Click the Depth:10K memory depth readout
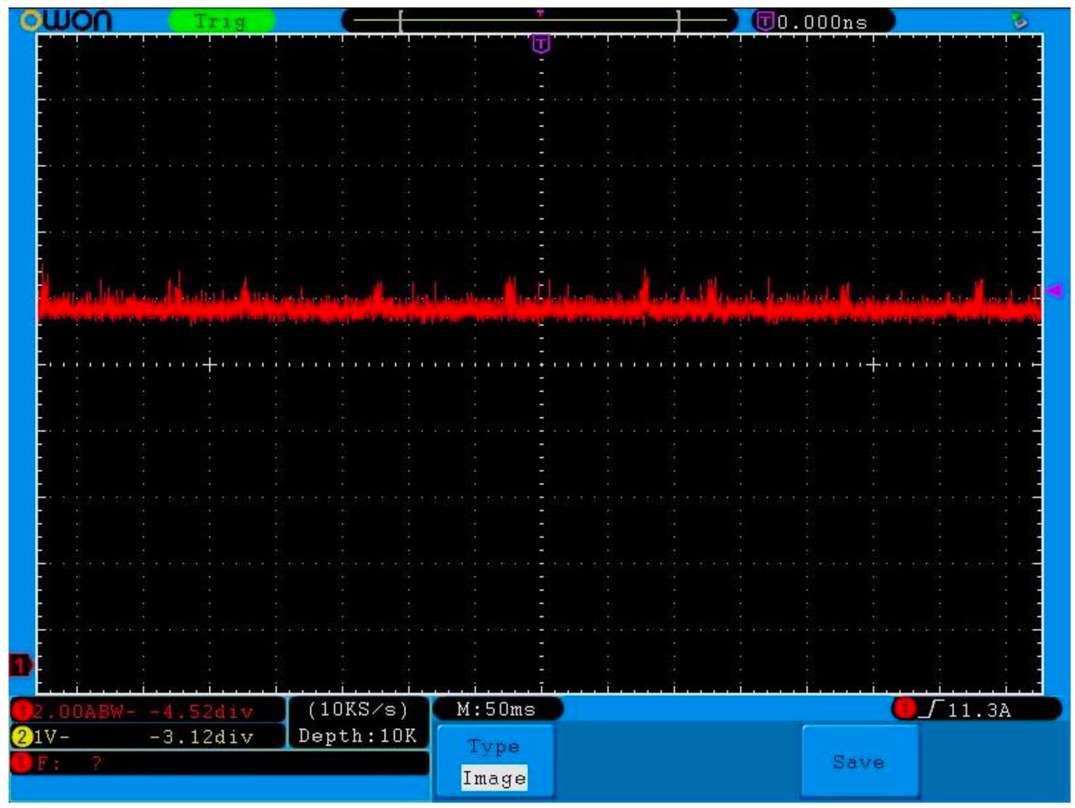This screenshot has width=1075, height=808. point(358,736)
